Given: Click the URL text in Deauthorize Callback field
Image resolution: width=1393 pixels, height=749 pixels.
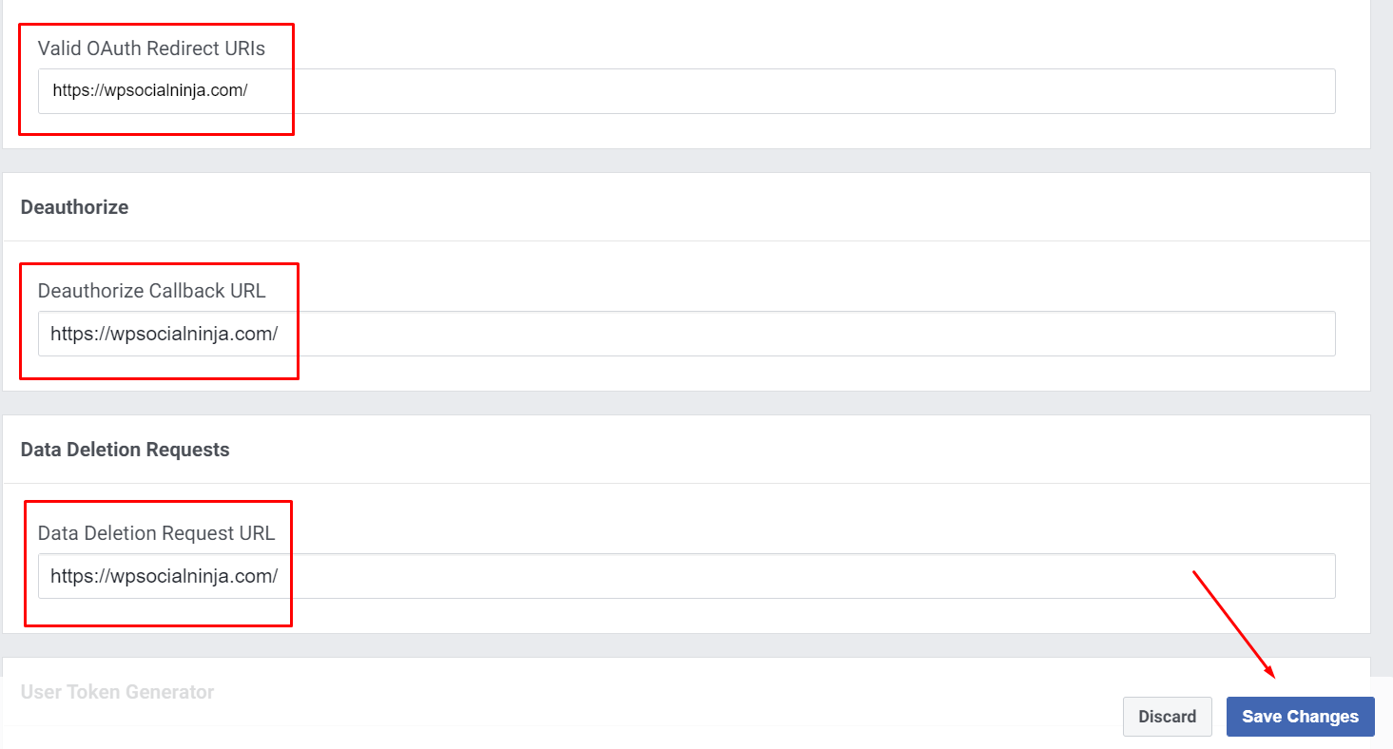Looking at the screenshot, I should point(164,334).
